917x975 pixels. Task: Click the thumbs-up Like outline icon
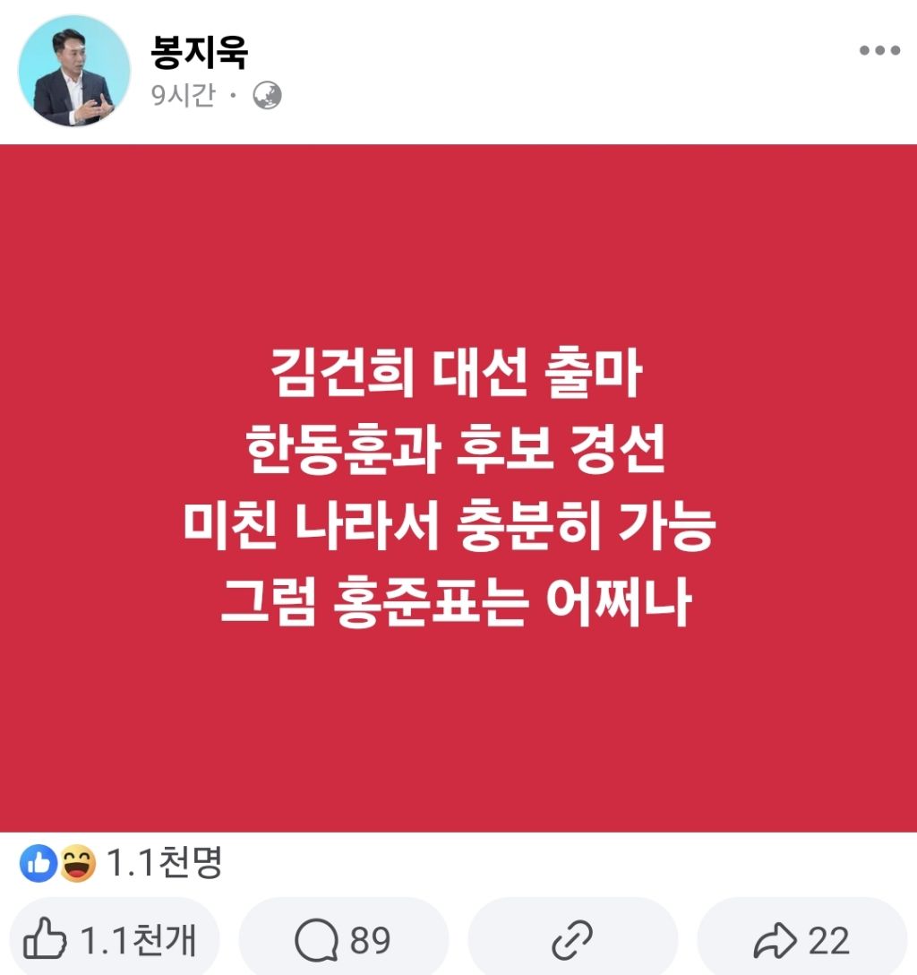(x=45, y=939)
